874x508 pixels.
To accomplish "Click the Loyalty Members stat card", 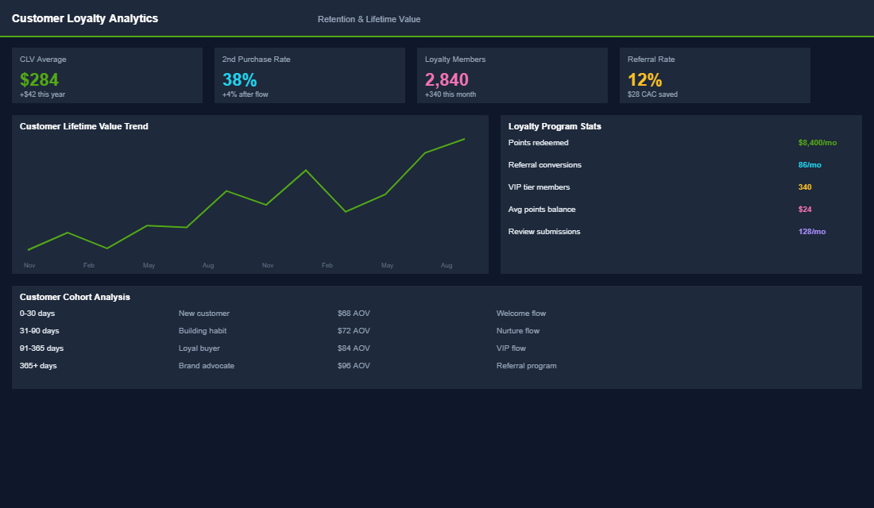I will tap(512, 75).
